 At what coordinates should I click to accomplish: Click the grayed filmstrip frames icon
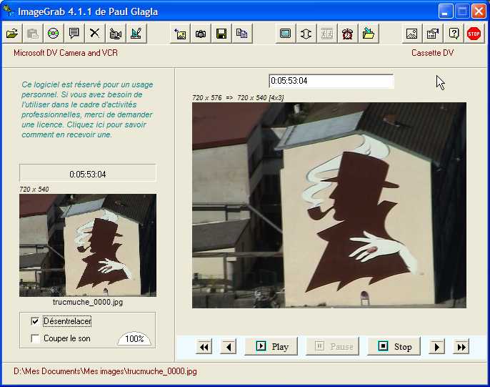click(x=326, y=33)
